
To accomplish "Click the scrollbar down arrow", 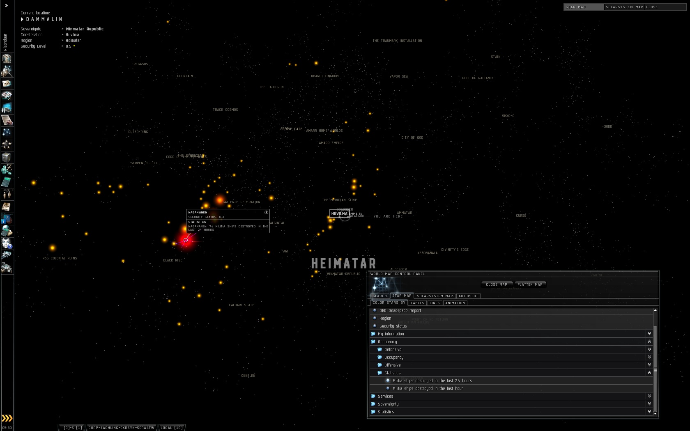I will tap(655, 413).
